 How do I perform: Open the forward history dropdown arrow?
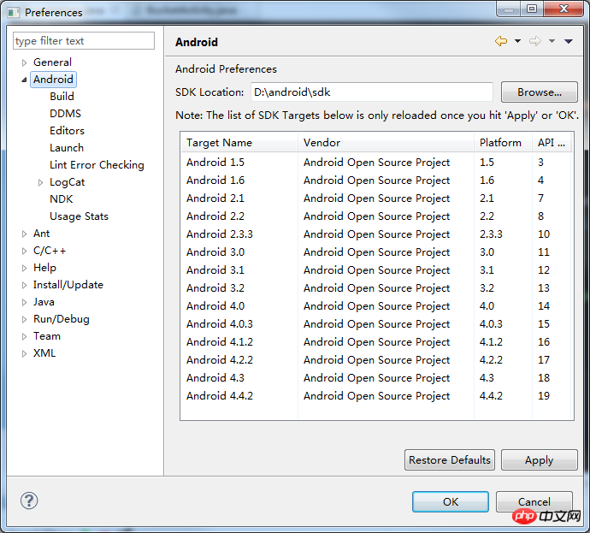552,41
